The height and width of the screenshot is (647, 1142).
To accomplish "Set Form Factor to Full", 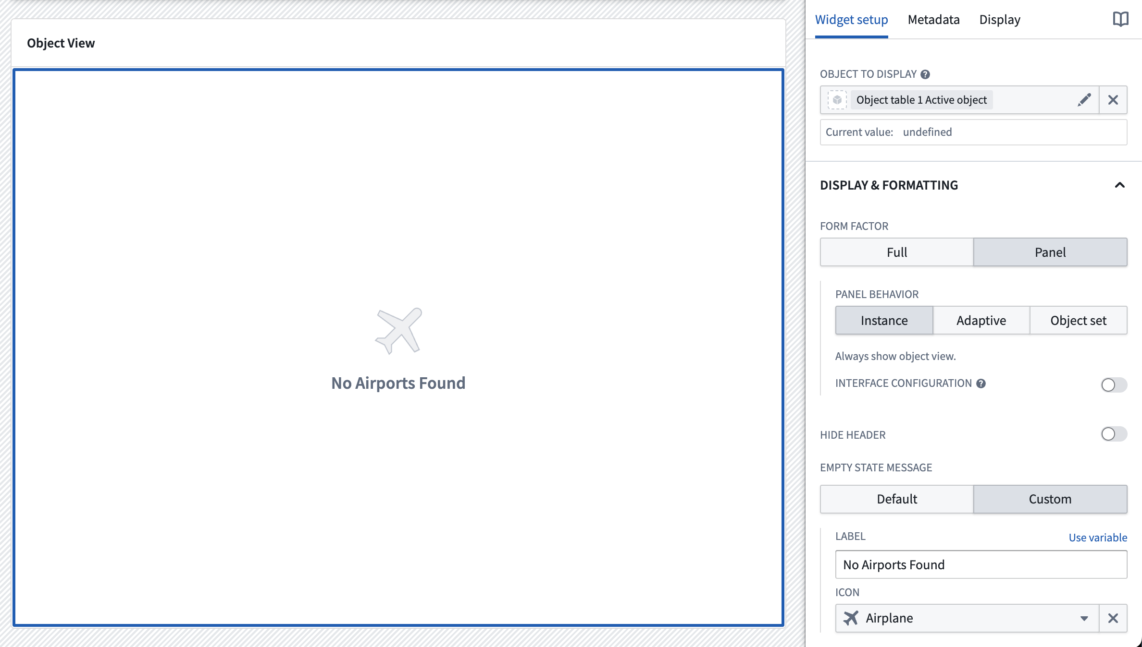I will click(896, 252).
